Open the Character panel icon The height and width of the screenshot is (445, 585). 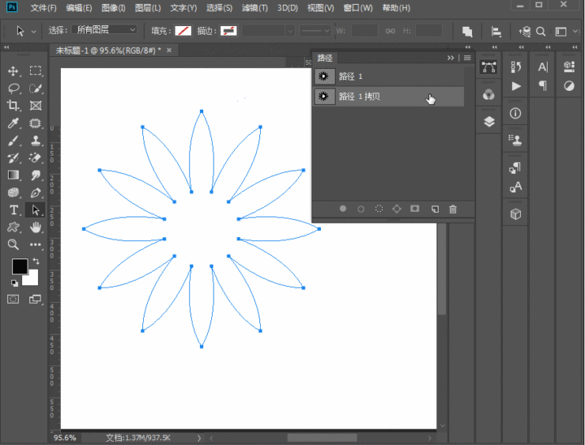(543, 67)
